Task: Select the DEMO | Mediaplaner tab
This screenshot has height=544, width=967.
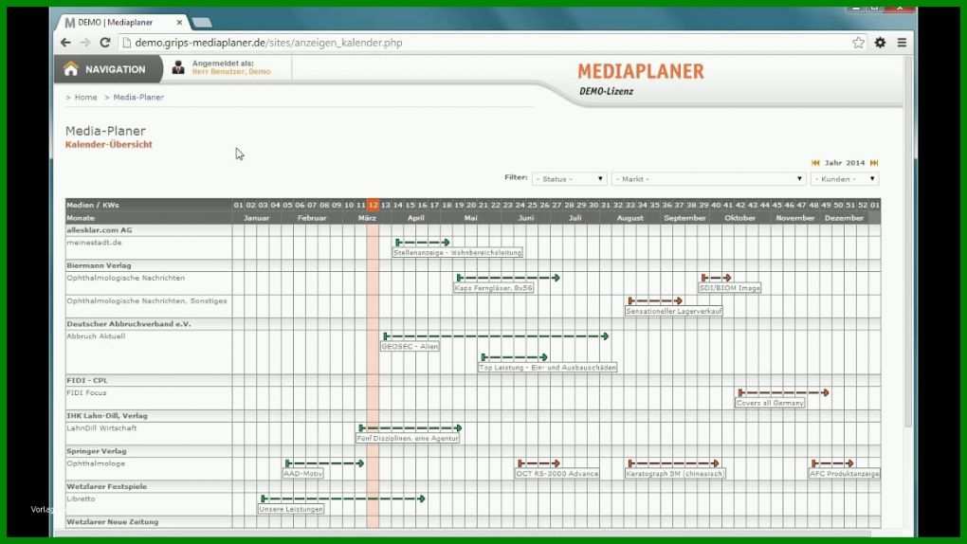Action: pyautogui.click(x=121, y=22)
